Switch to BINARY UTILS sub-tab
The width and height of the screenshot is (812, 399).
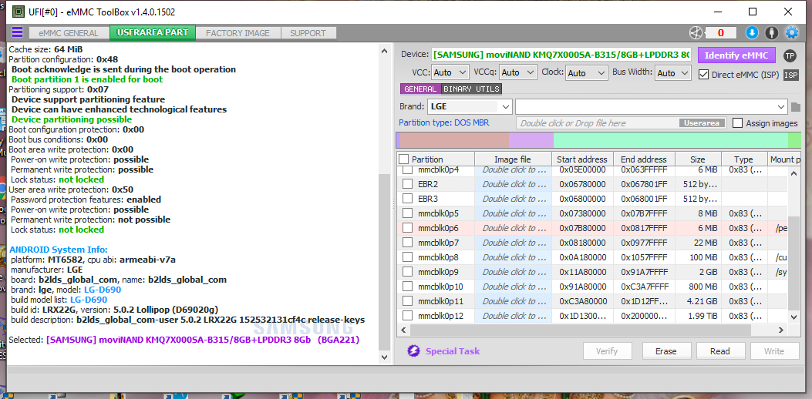(471, 89)
